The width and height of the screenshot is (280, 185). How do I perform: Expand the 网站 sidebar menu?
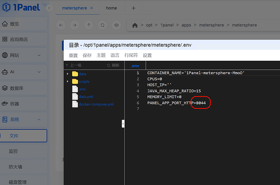point(39,55)
